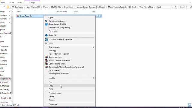Open the Home ribbon tab

(3, 3)
